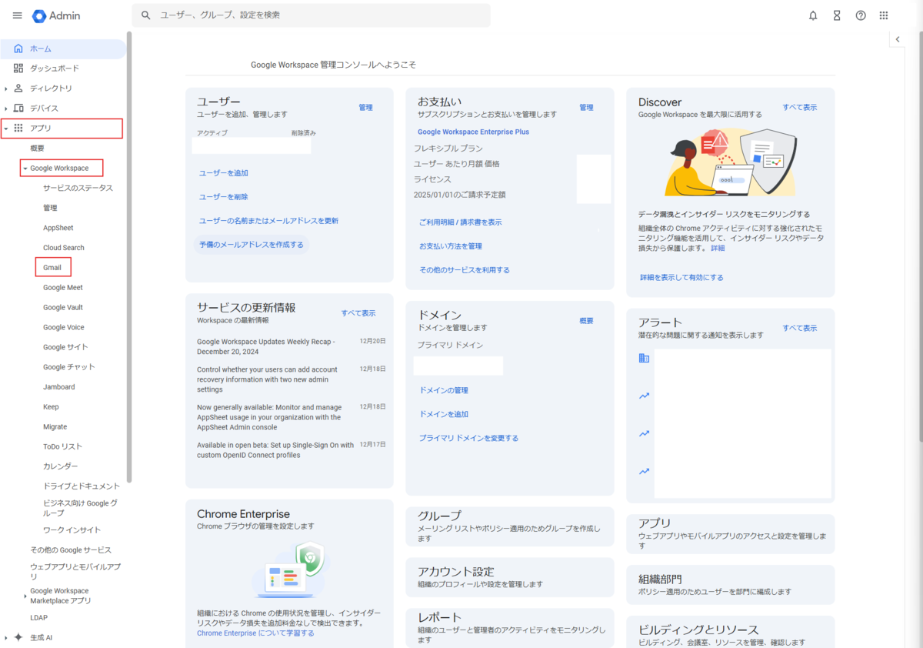The width and height of the screenshot is (923, 648).
Task: Open LDAP in sidebar
Action: 38,618
